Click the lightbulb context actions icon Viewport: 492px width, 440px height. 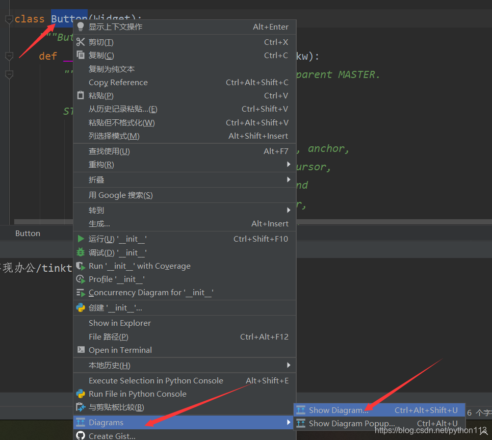(81, 27)
